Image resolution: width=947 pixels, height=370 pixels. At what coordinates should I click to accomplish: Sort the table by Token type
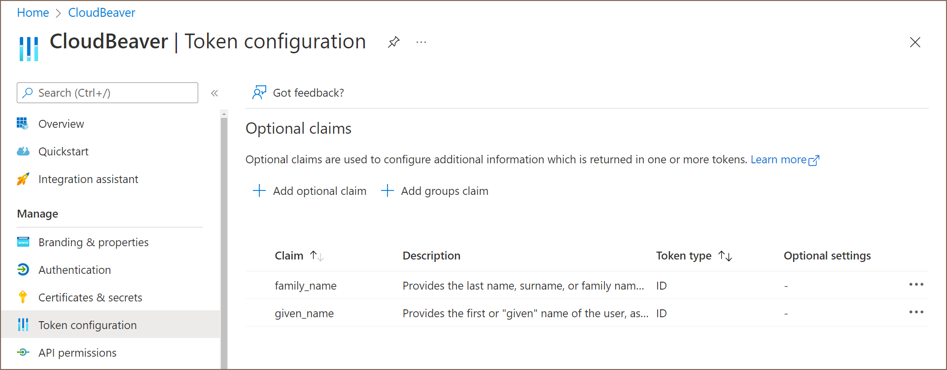[x=725, y=256]
